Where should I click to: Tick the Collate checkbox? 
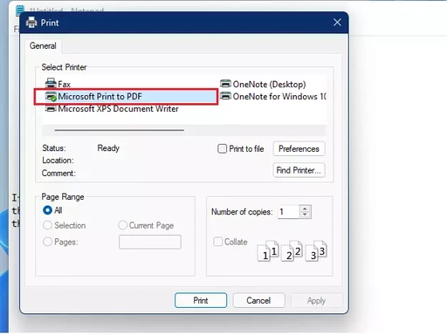coord(217,242)
